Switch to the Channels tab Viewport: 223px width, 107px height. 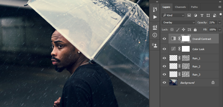click(x=180, y=7)
